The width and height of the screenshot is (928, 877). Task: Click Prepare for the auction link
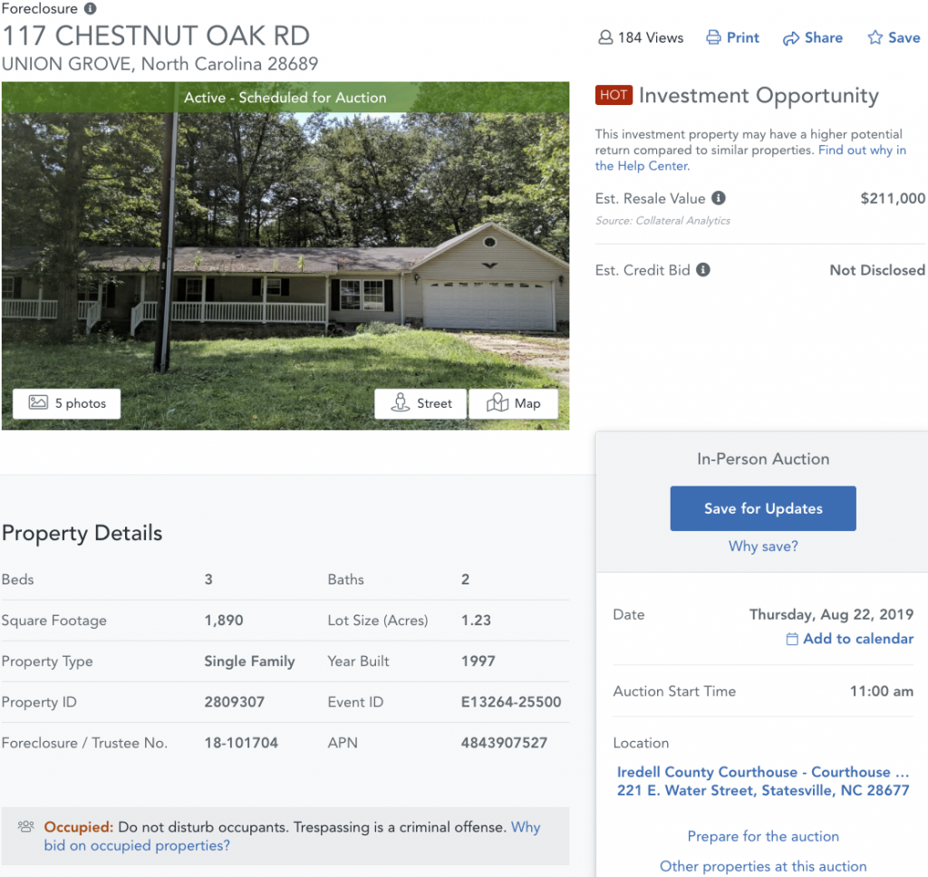[763, 836]
